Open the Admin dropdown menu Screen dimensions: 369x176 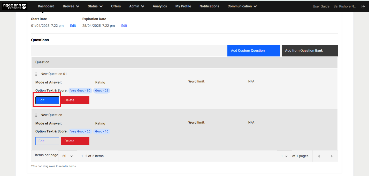click(136, 6)
